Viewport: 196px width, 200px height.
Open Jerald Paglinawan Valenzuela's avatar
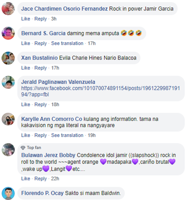pyautogui.click(x=8, y=82)
